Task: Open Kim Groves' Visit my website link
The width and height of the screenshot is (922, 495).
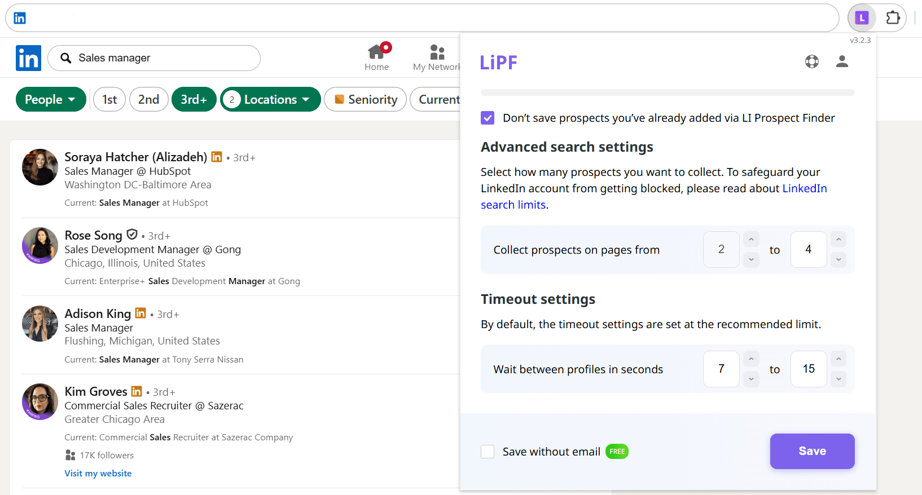Action: (98, 474)
